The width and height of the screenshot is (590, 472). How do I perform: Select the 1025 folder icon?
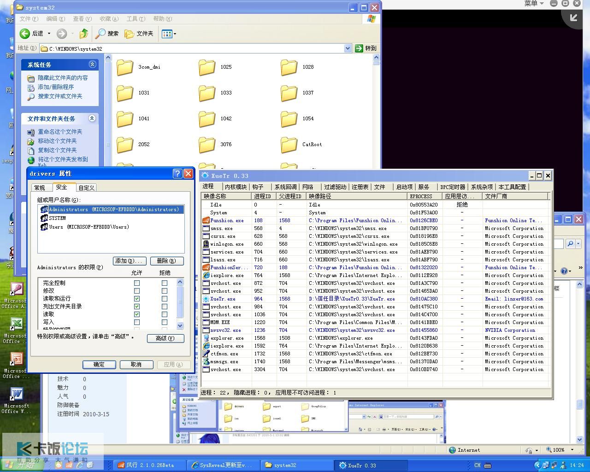(207, 67)
